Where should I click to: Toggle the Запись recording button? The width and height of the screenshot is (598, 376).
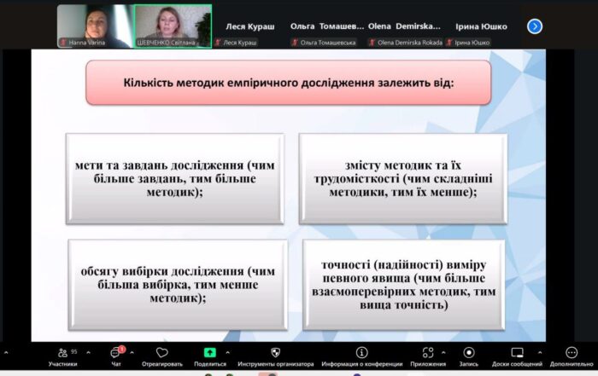pos(468,352)
